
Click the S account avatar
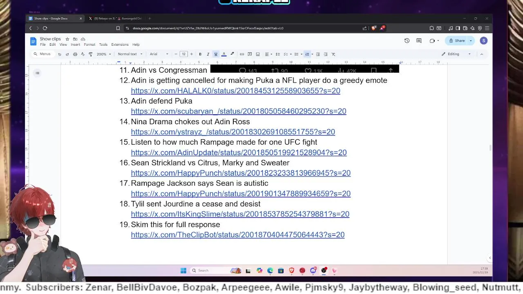coord(484,41)
